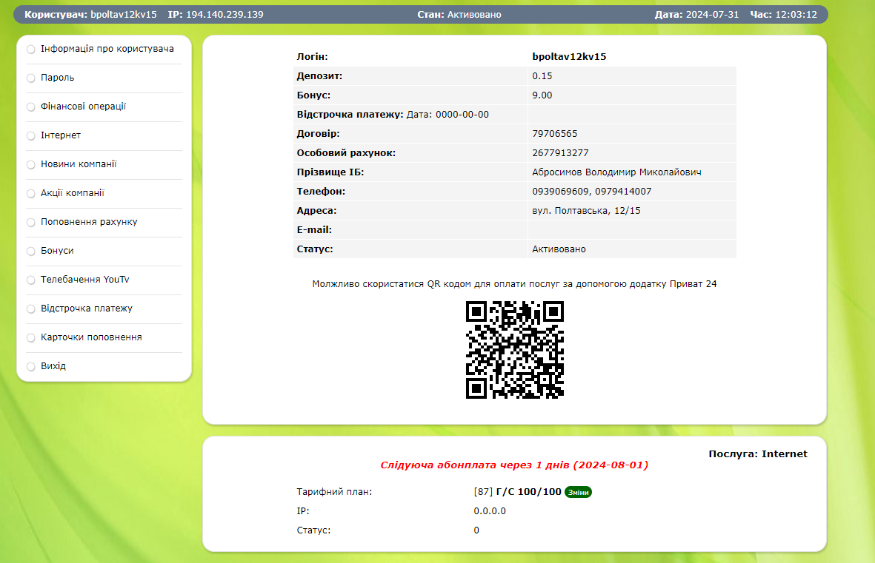
Task: Click the contract number 79706565
Action: point(555,134)
